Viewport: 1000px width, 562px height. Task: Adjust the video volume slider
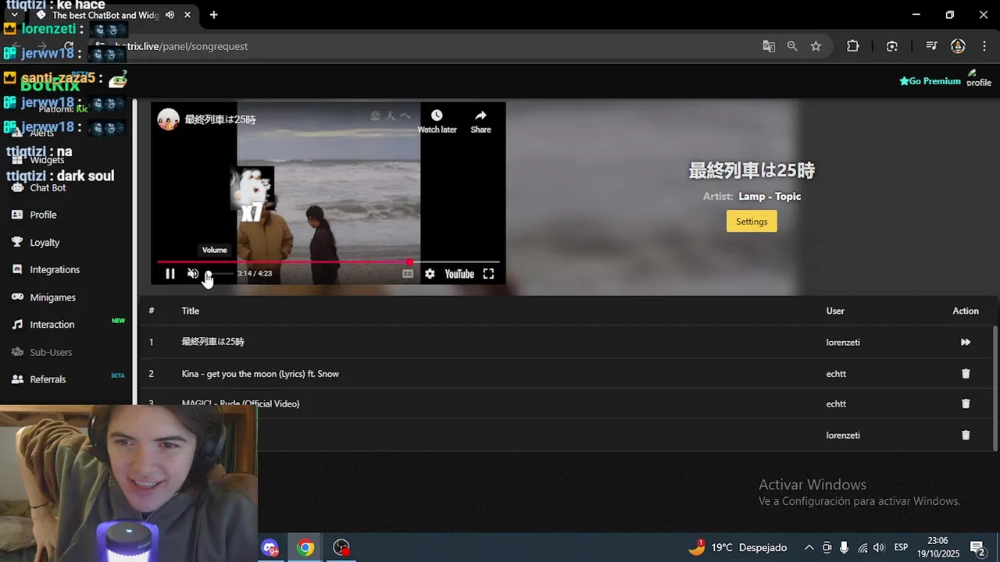coord(219,274)
